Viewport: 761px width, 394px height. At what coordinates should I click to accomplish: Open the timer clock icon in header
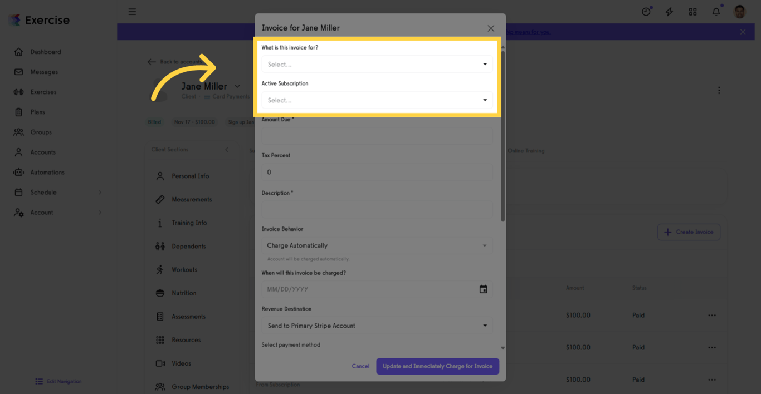[x=646, y=11]
